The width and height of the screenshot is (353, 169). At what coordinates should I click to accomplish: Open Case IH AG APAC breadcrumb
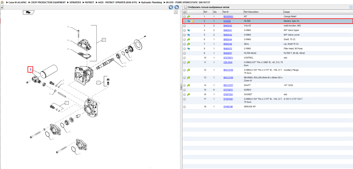point(18,2)
